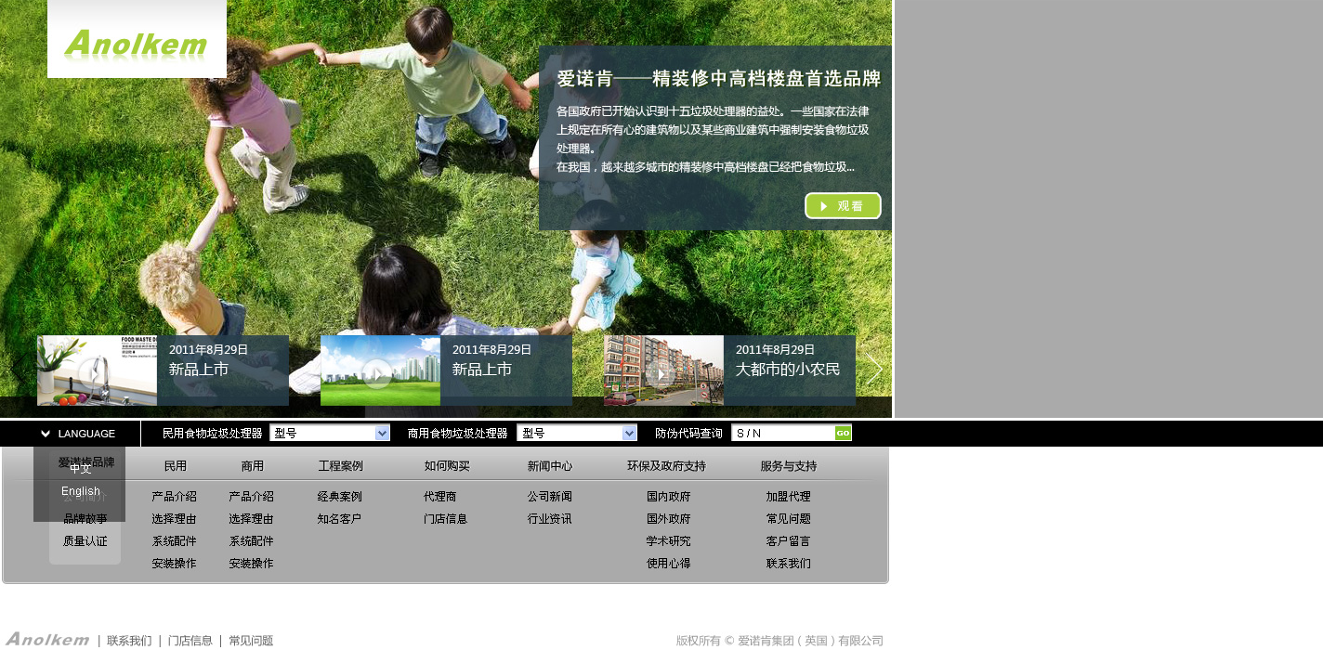Play the kitchen faucet video thumbnail
This screenshot has width=1323, height=650.
[x=97, y=370]
